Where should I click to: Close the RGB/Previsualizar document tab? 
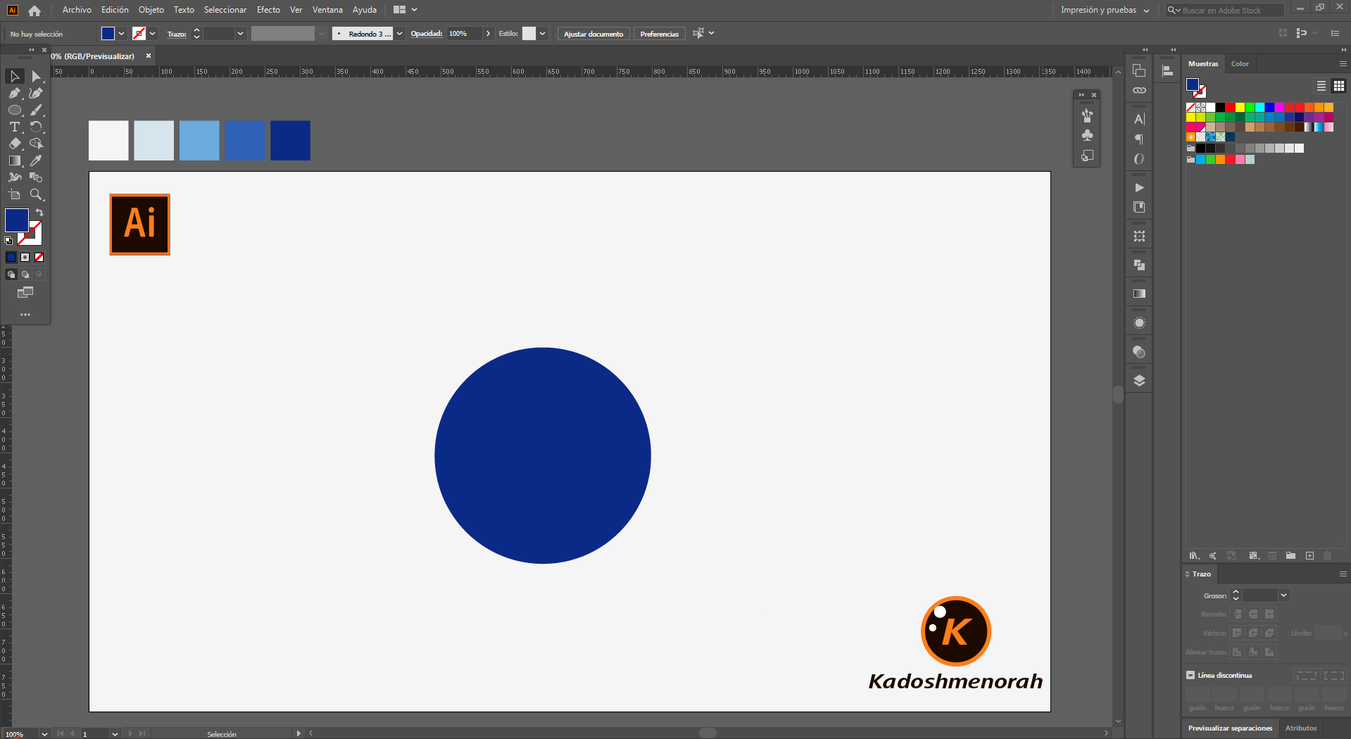pos(148,56)
